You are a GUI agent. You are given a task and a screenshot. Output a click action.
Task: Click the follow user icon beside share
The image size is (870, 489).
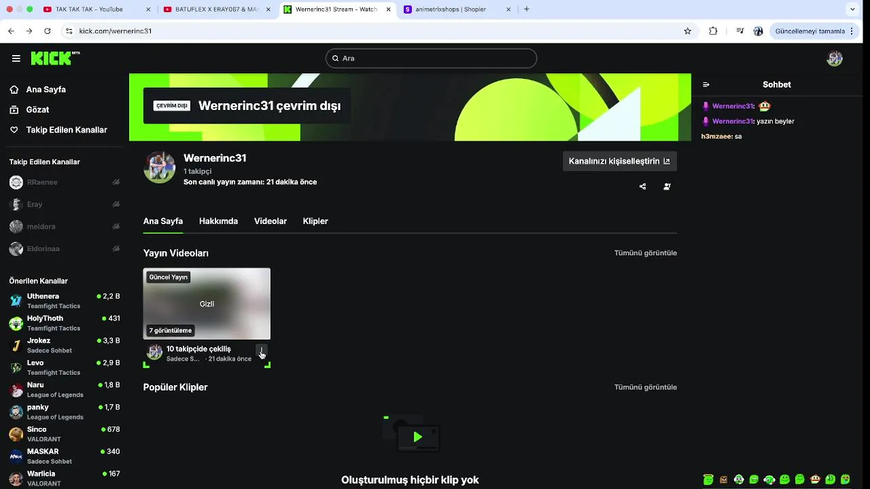point(667,187)
